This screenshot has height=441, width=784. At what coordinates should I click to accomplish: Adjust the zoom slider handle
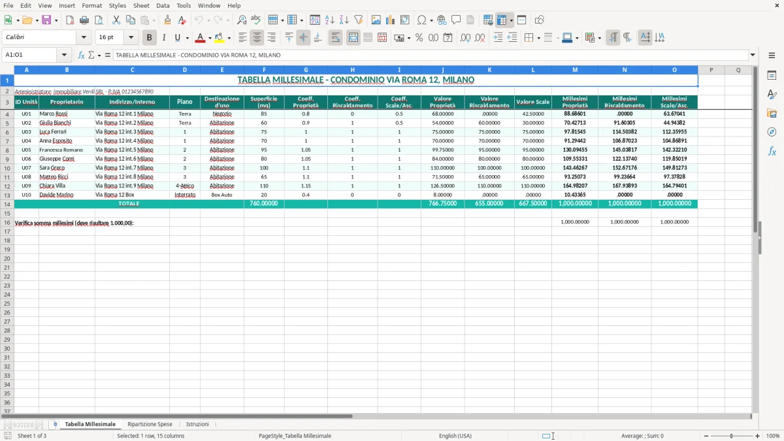732,436
